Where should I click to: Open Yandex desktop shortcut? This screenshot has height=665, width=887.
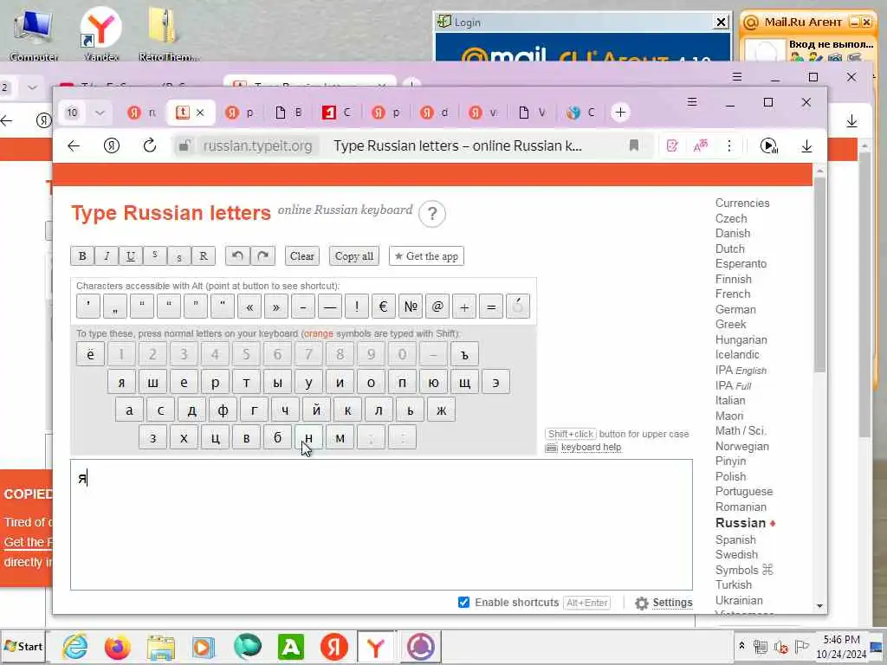[100, 33]
